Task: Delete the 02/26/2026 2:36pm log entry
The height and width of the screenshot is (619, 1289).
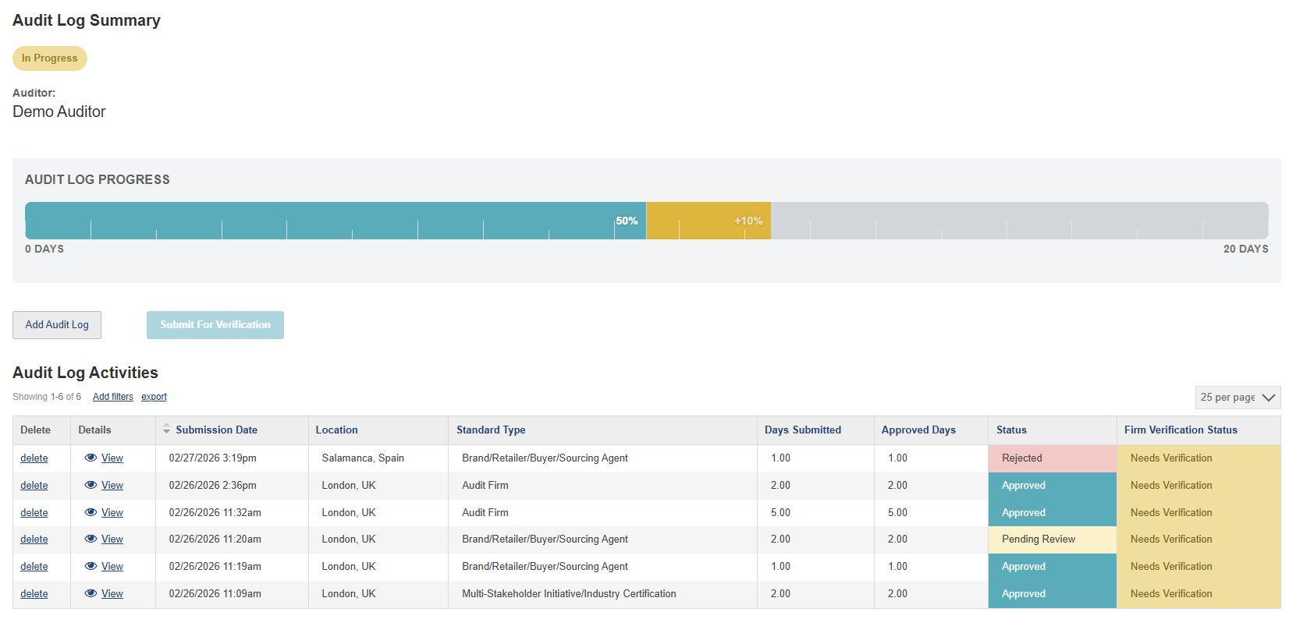Action: click(34, 486)
